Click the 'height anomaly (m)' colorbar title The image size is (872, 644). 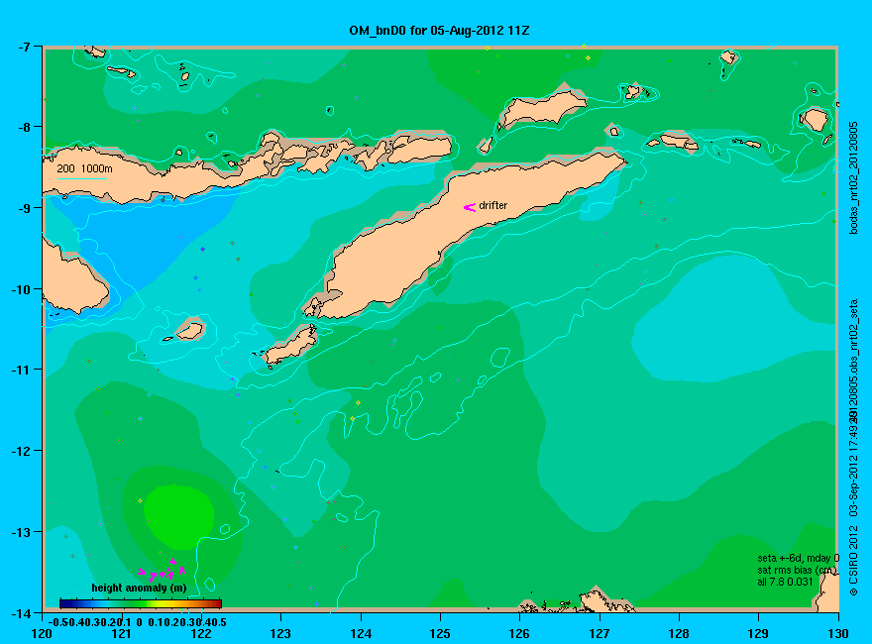139,588
